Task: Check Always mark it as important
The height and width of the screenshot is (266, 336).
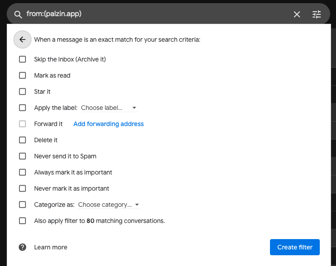Action: click(22, 172)
